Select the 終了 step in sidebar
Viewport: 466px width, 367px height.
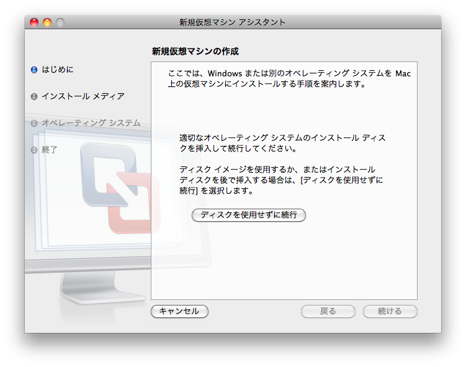50,150
